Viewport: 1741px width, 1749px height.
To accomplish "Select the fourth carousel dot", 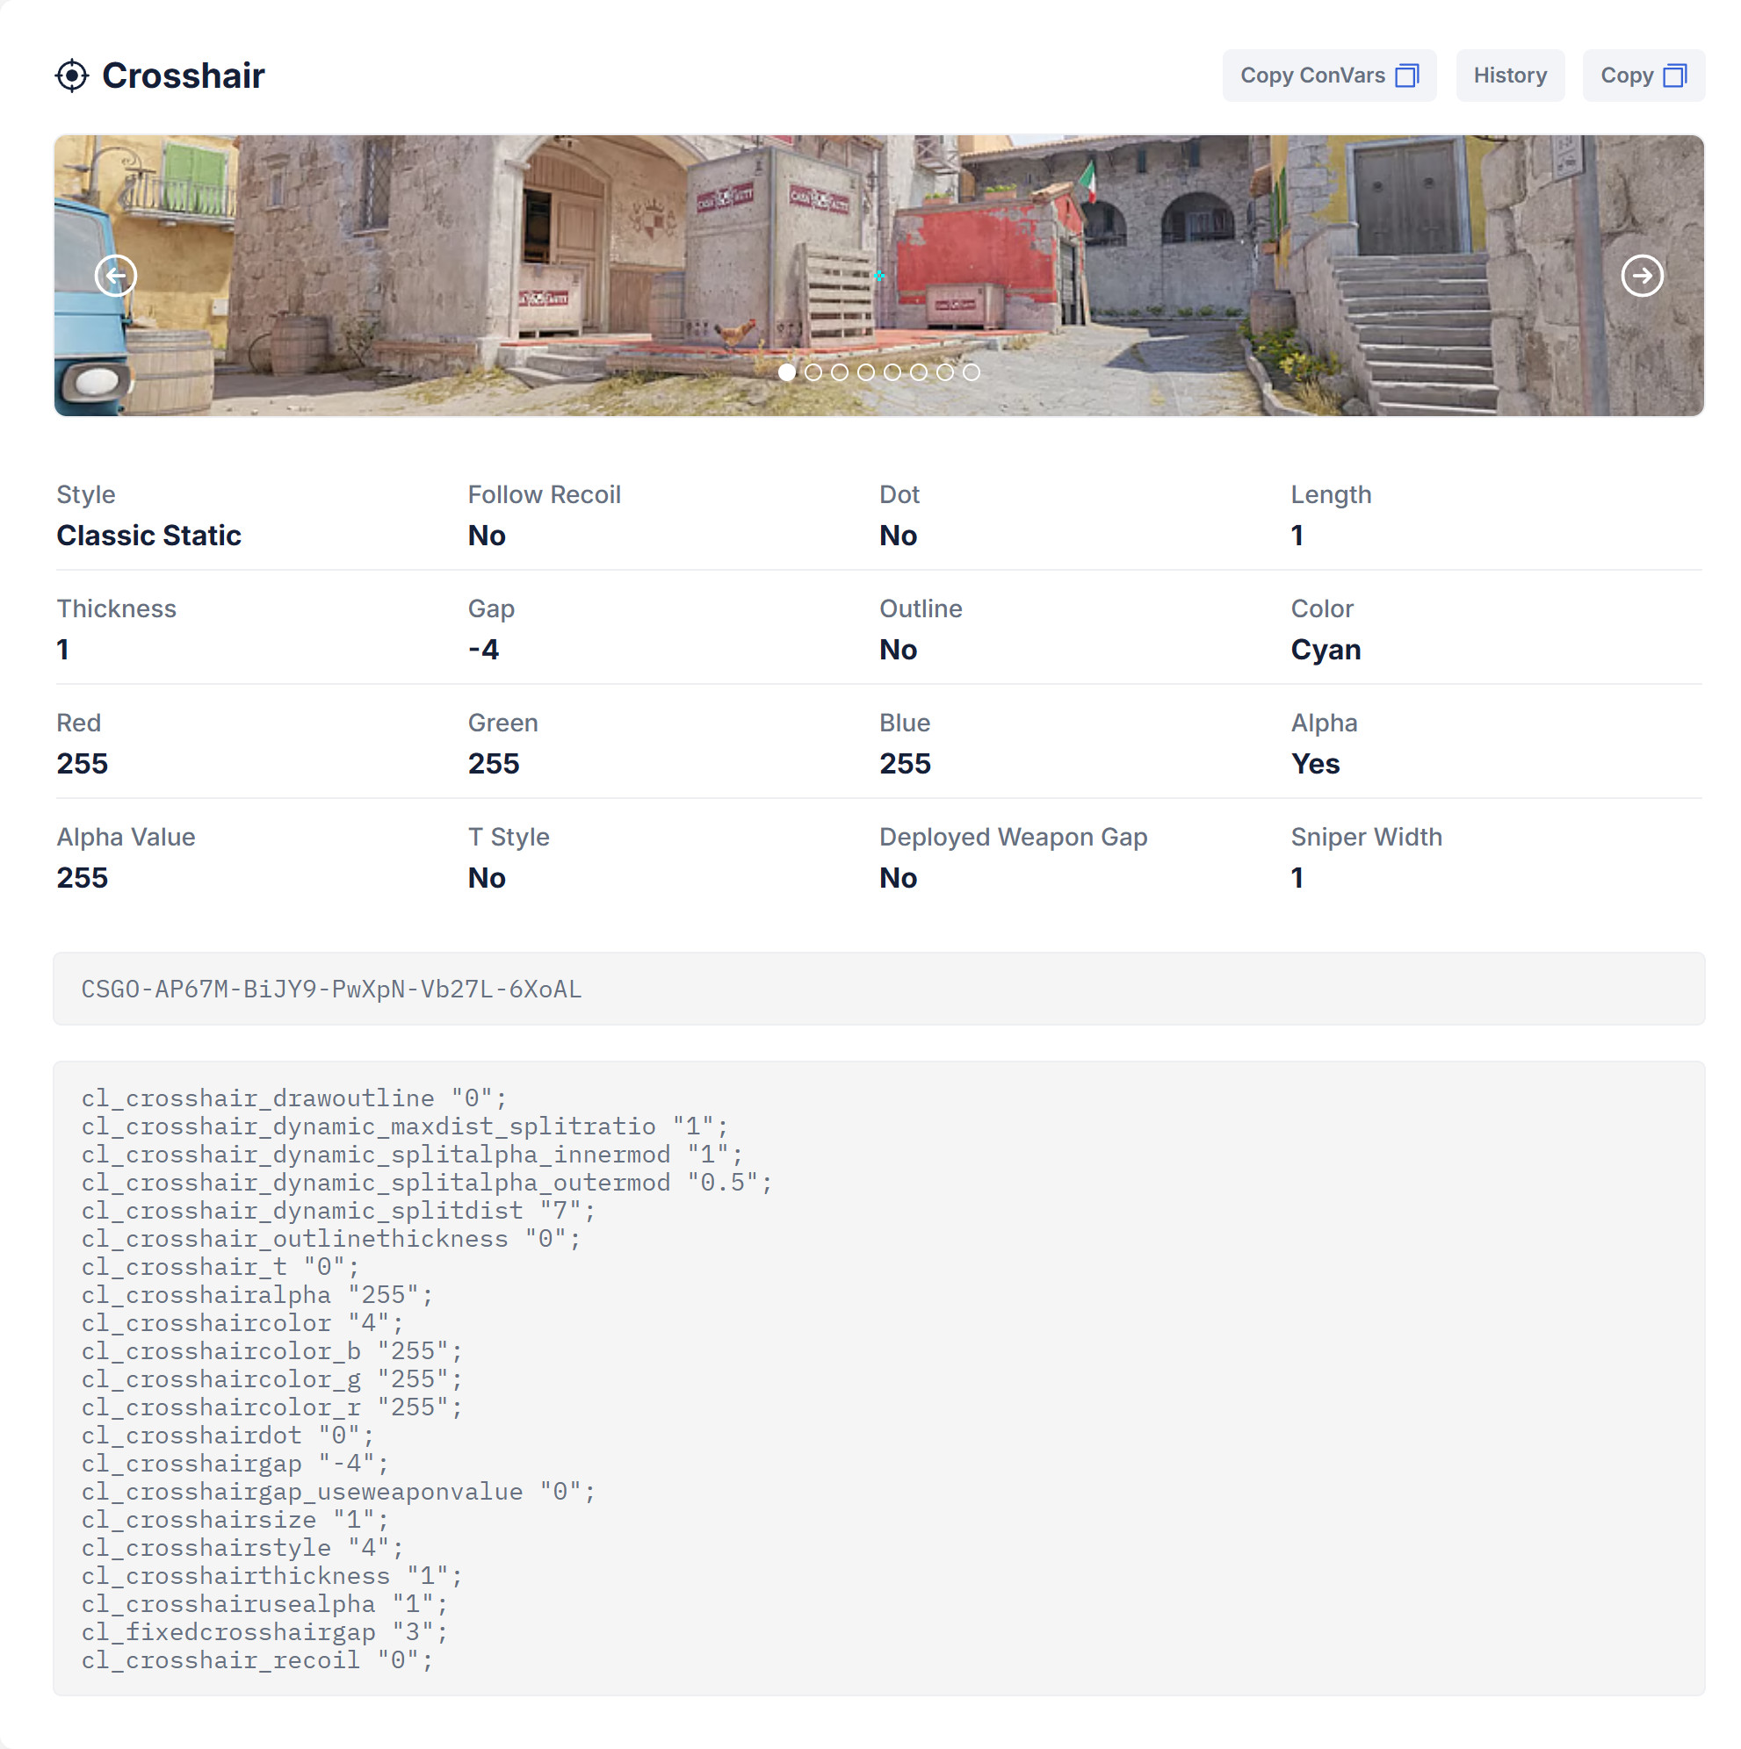I will (x=865, y=372).
